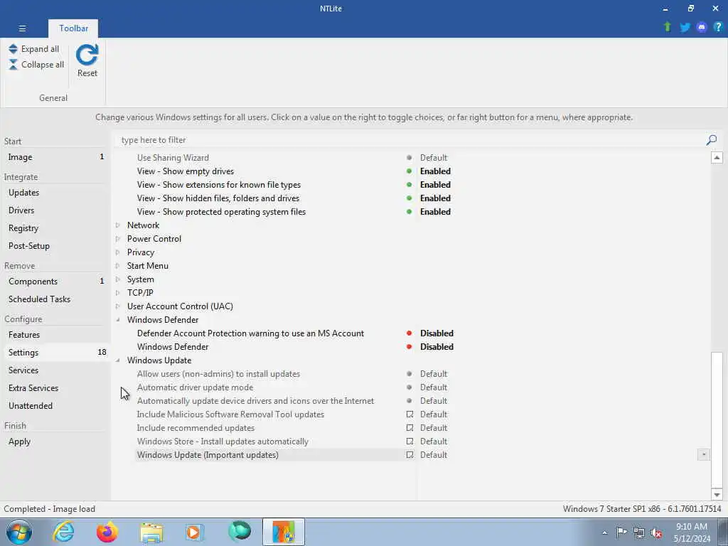The height and width of the screenshot is (546, 728).
Task: Open Windows Explorer folder in taskbar
Action: click(151, 532)
